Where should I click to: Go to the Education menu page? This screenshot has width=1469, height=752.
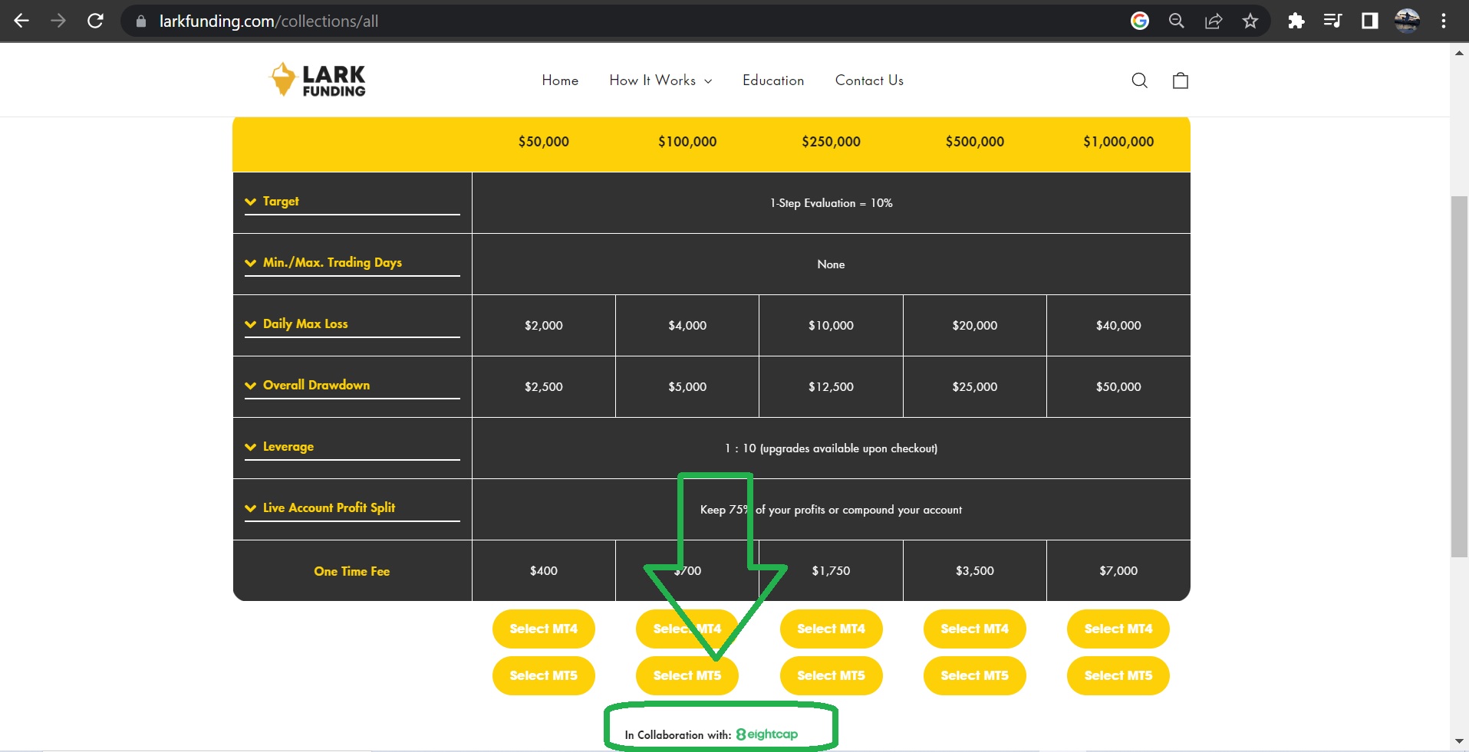772,80
